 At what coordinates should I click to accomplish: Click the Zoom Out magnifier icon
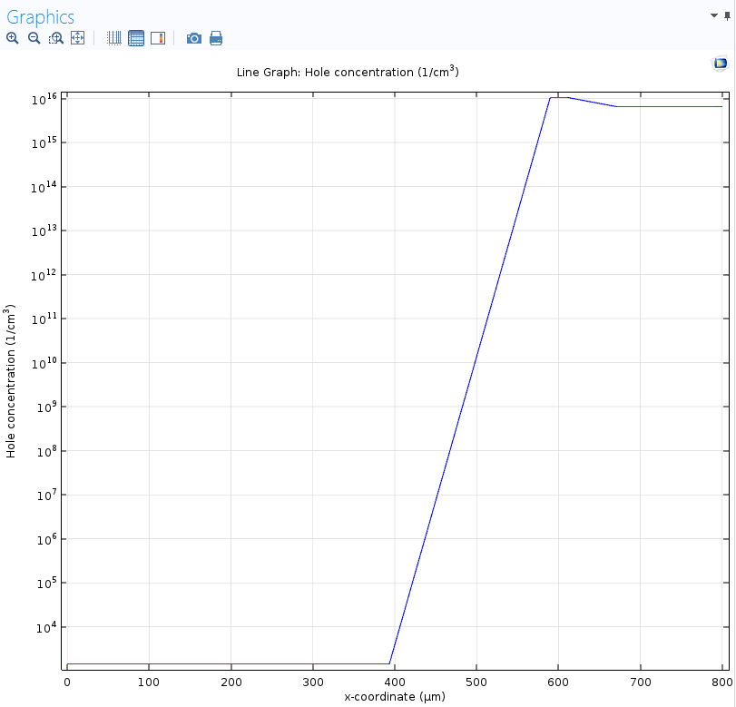(x=34, y=38)
